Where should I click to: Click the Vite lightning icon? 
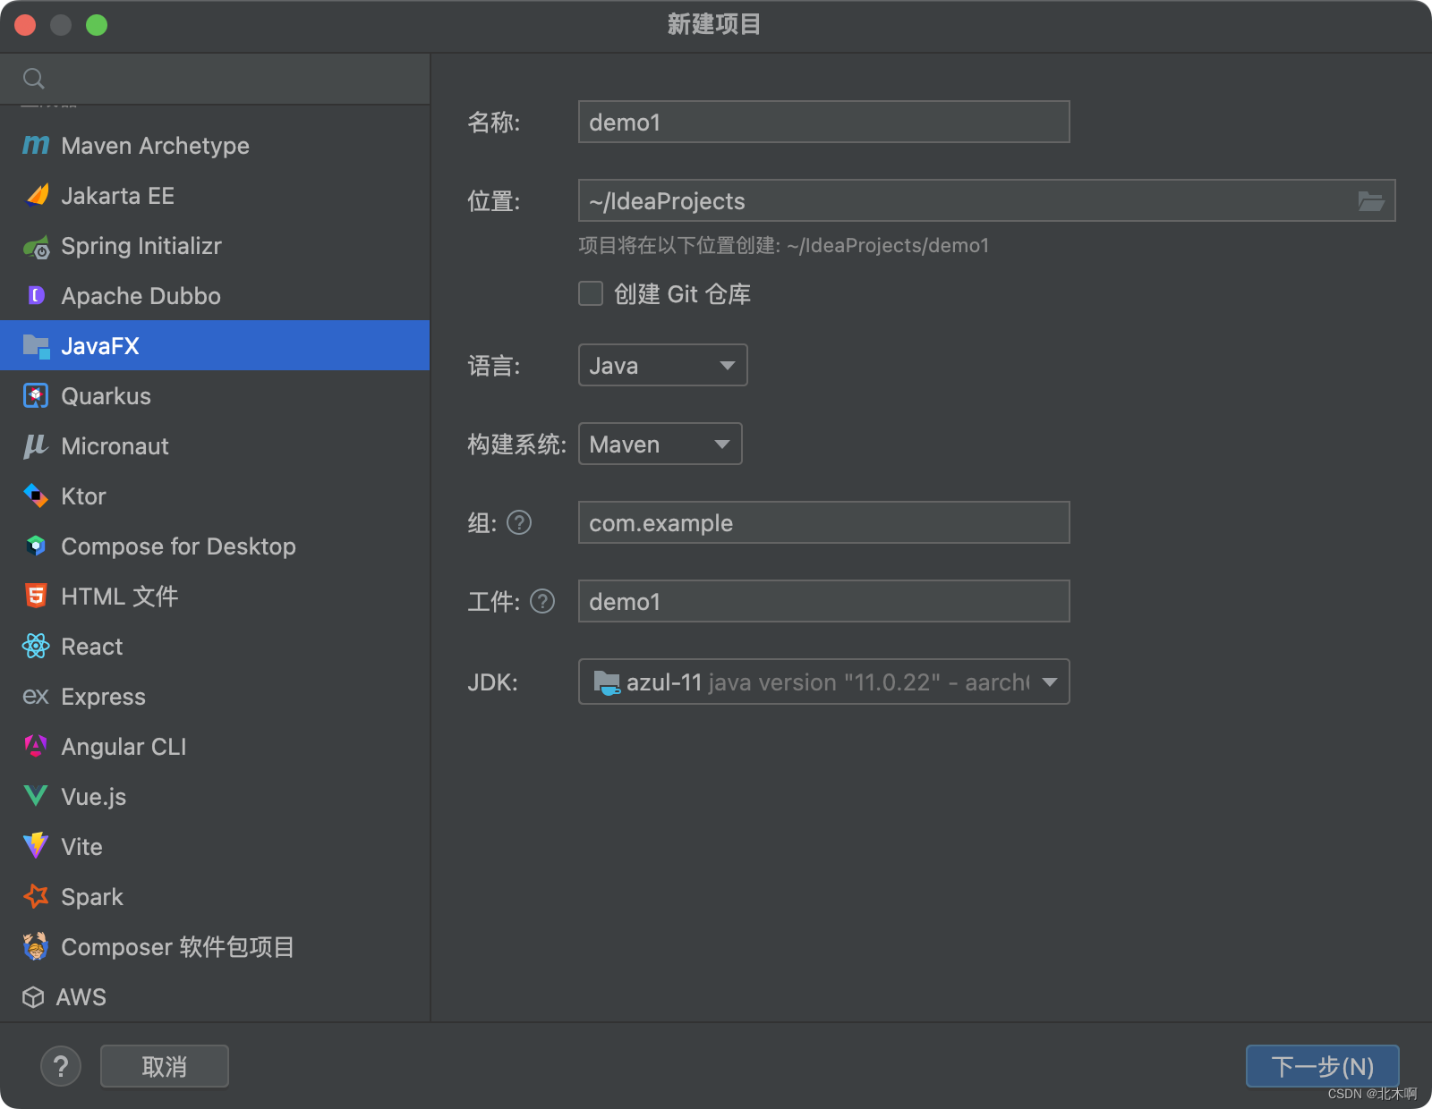tap(36, 845)
